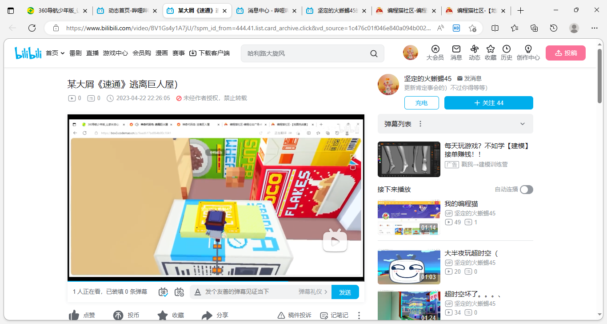Screen dimensions: 607x324
Task: Open the 大会员 membership icon
Action: 435,53
